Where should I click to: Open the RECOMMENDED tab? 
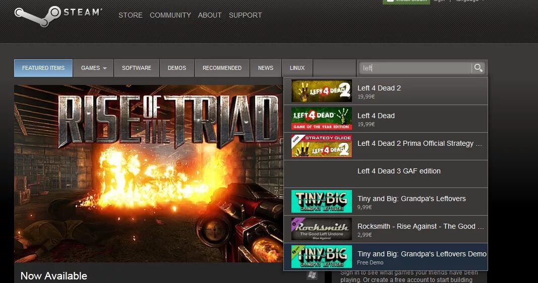(x=222, y=68)
